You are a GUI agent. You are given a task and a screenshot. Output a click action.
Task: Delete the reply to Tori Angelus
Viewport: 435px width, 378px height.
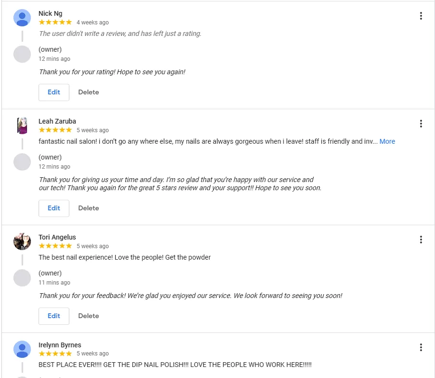(88, 316)
